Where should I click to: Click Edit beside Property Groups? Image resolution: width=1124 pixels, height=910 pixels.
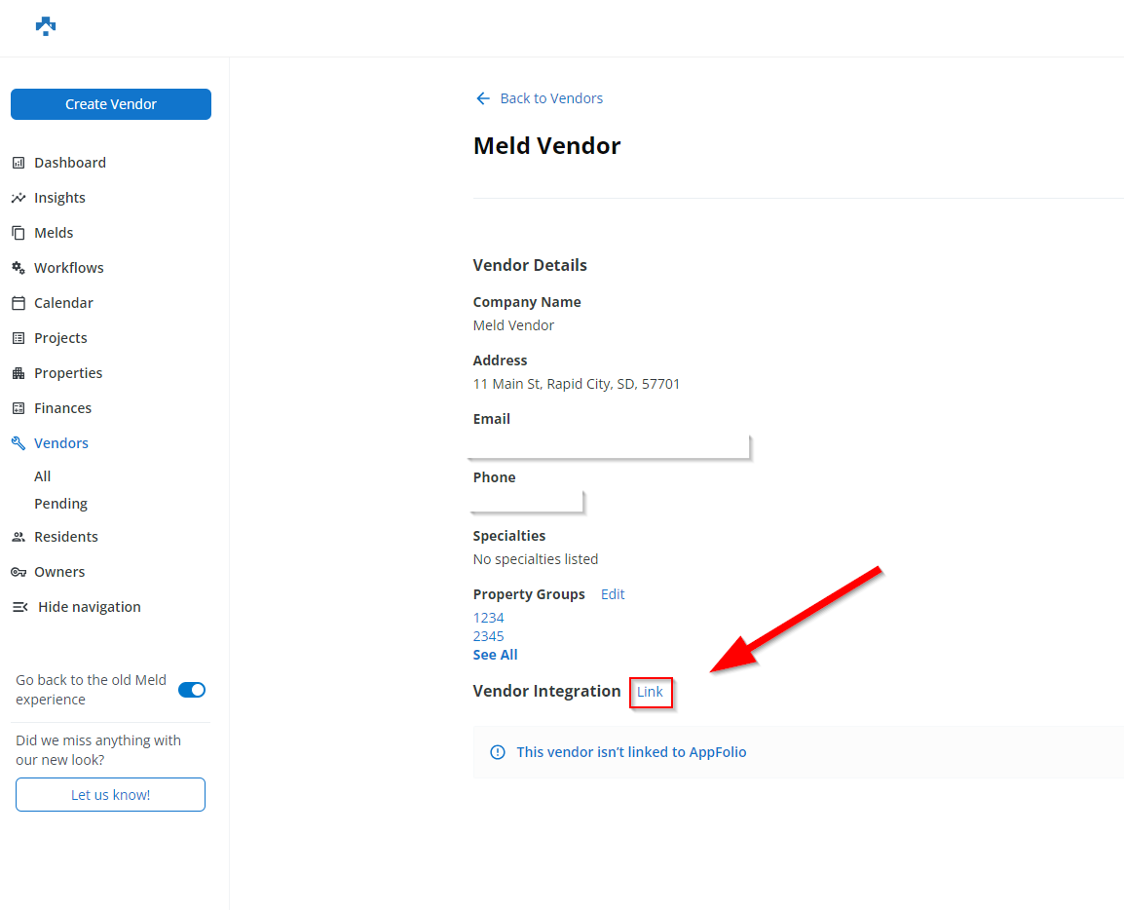pyautogui.click(x=613, y=594)
